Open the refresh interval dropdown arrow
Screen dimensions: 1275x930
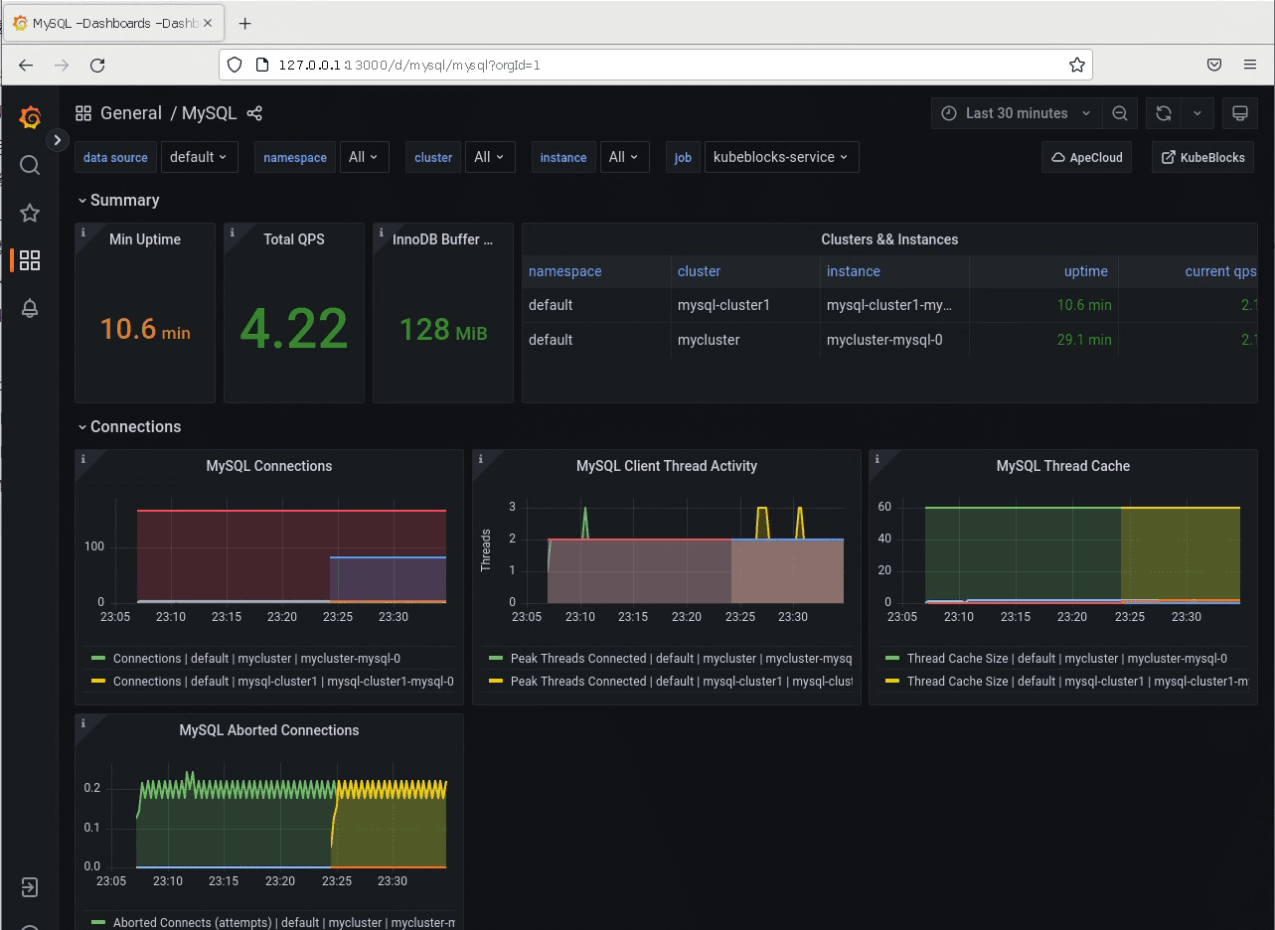[1197, 113]
